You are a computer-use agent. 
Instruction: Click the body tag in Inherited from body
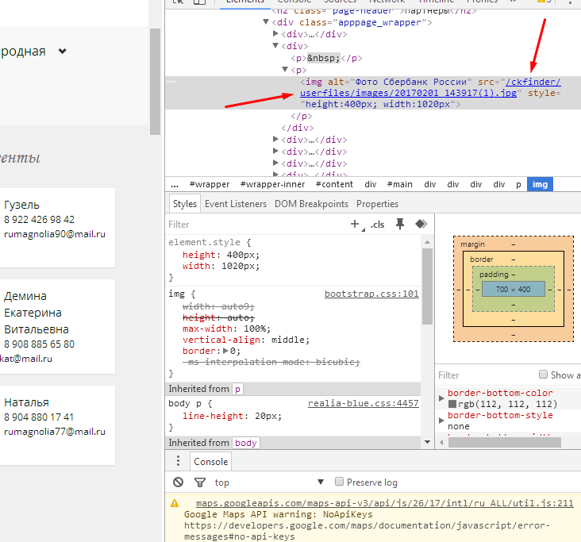pos(246,443)
